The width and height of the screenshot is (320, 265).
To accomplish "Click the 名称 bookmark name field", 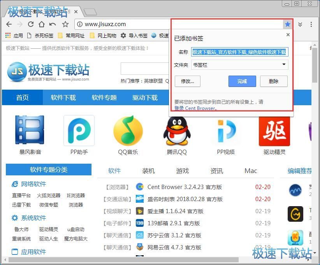I will tap(239, 52).
